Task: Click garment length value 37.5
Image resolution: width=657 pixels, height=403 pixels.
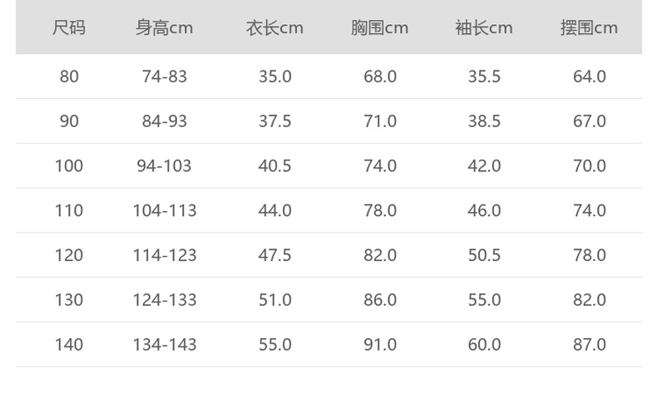Action: [274, 121]
